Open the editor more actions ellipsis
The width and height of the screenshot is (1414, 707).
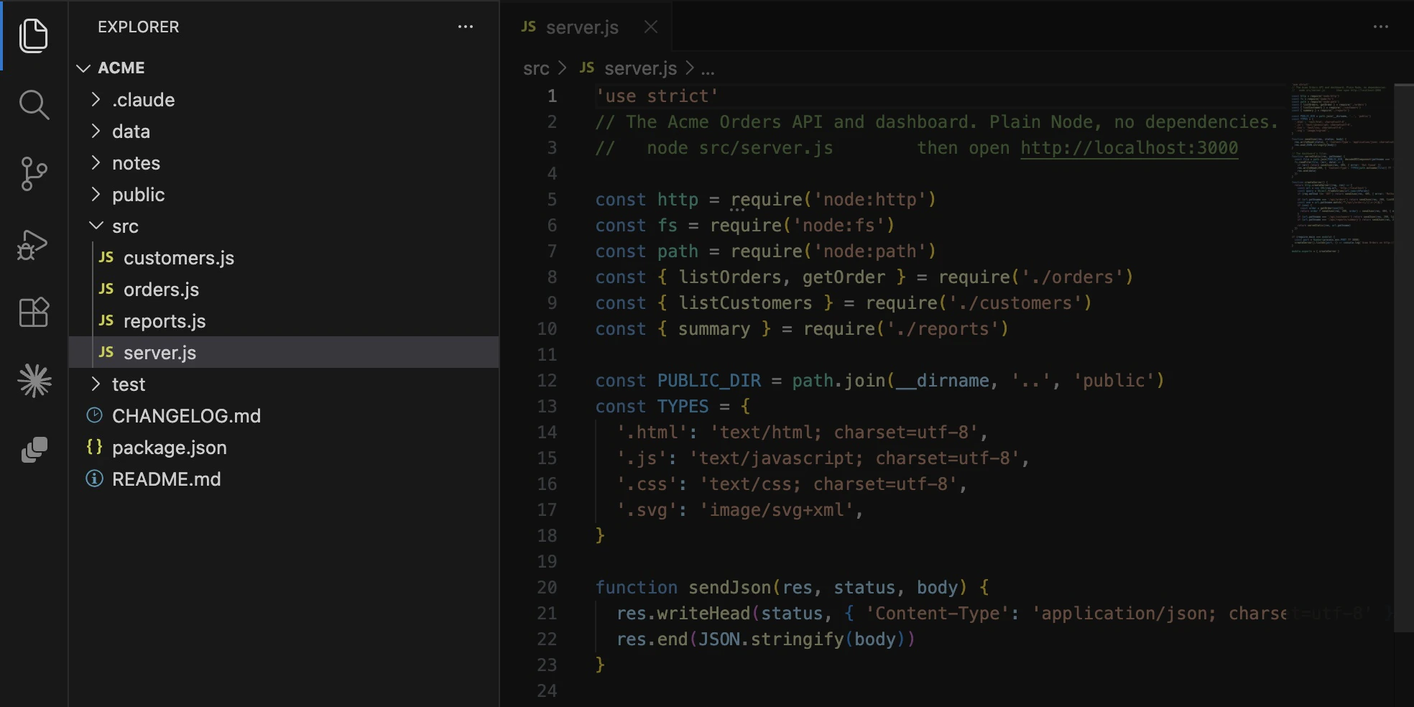(1381, 27)
